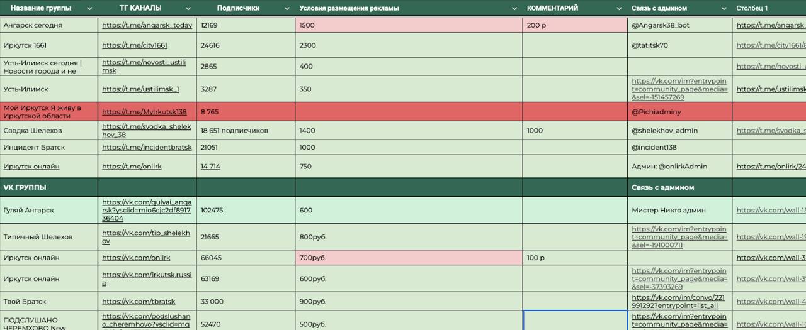Expand the КОММЕНТАРИЙ column filter arrow
Image resolution: width=806 pixels, height=330 pixels.
click(x=618, y=9)
